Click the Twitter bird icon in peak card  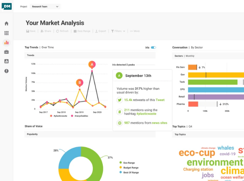click(119, 100)
